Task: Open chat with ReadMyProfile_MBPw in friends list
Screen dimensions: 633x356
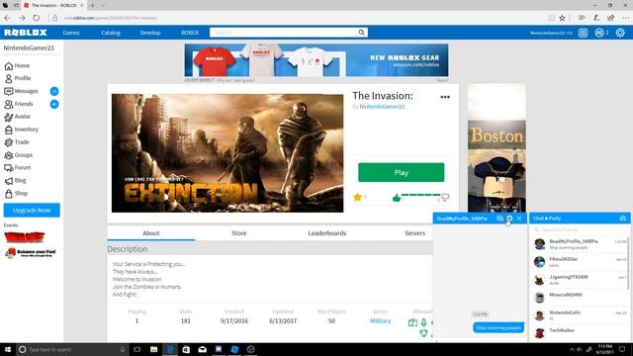Action: [580, 244]
